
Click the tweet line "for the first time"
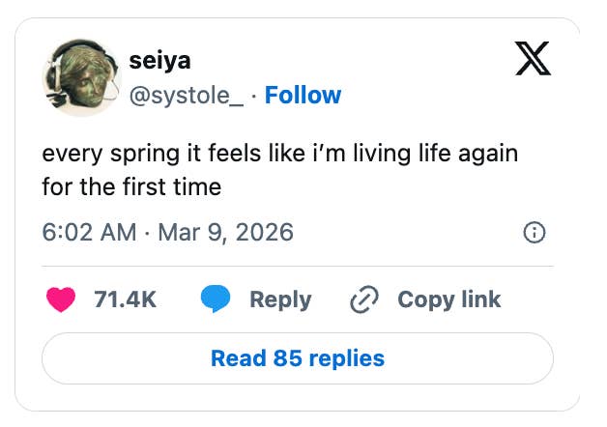pyautogui.click(x=131, y=185)
